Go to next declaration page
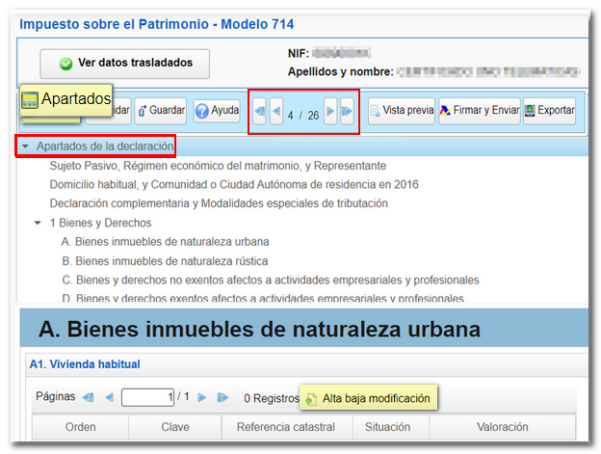Viewport: 601px width, 454px height. (x=330, y=114)
